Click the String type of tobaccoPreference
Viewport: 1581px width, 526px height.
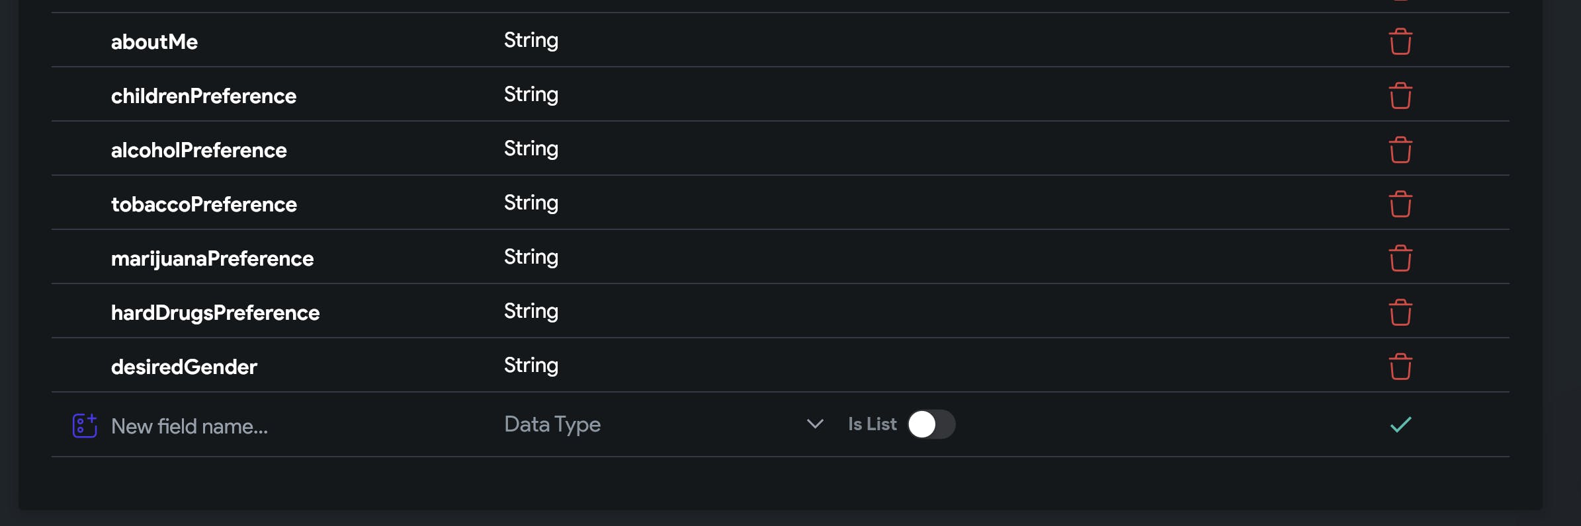coord(531,203)
